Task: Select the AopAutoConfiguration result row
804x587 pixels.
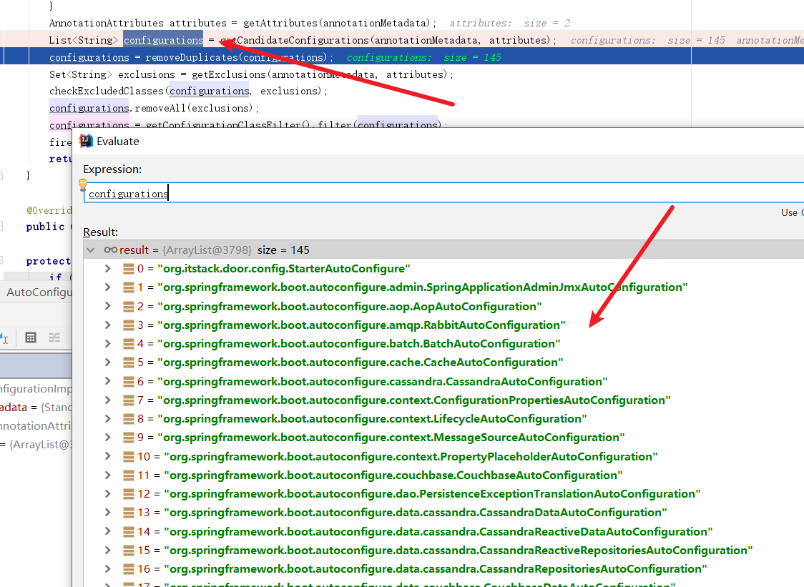Action: pos(349,307)
